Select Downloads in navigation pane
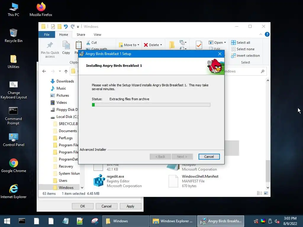This screenshot has height=227, width=303. point(62,81)
